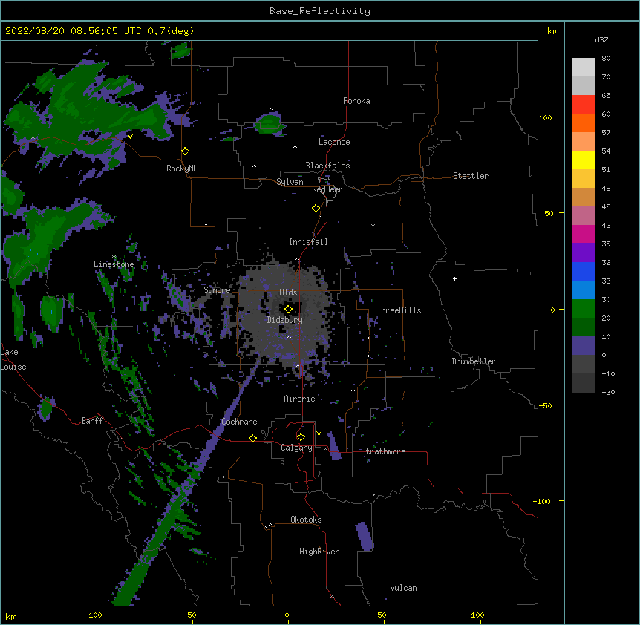Click the yellow marker south of Cochrane
This screenshot has width=640, height=625.
click(x=252, y=438)
